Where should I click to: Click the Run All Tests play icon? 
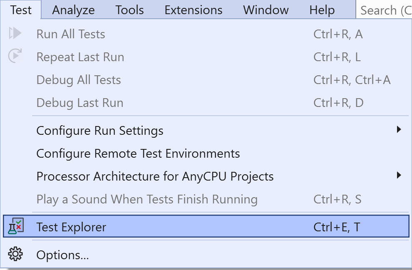click(15, 34)
